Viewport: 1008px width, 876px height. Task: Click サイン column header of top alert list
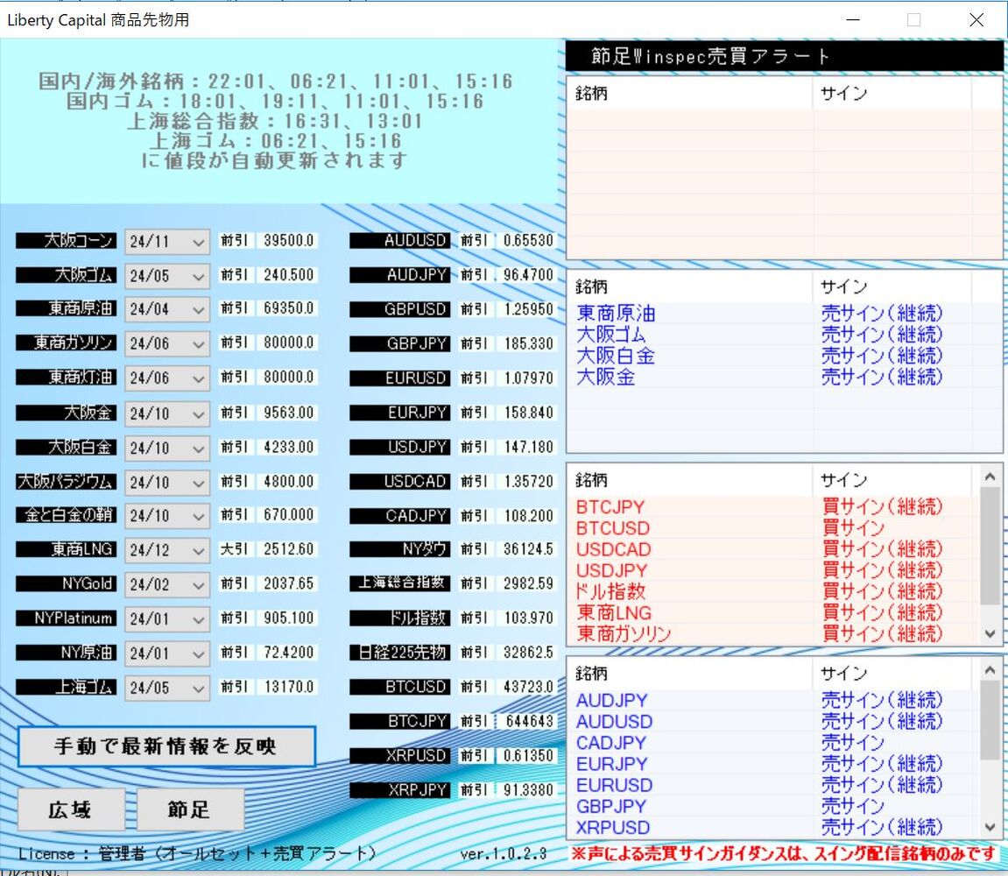coord(892,93)
